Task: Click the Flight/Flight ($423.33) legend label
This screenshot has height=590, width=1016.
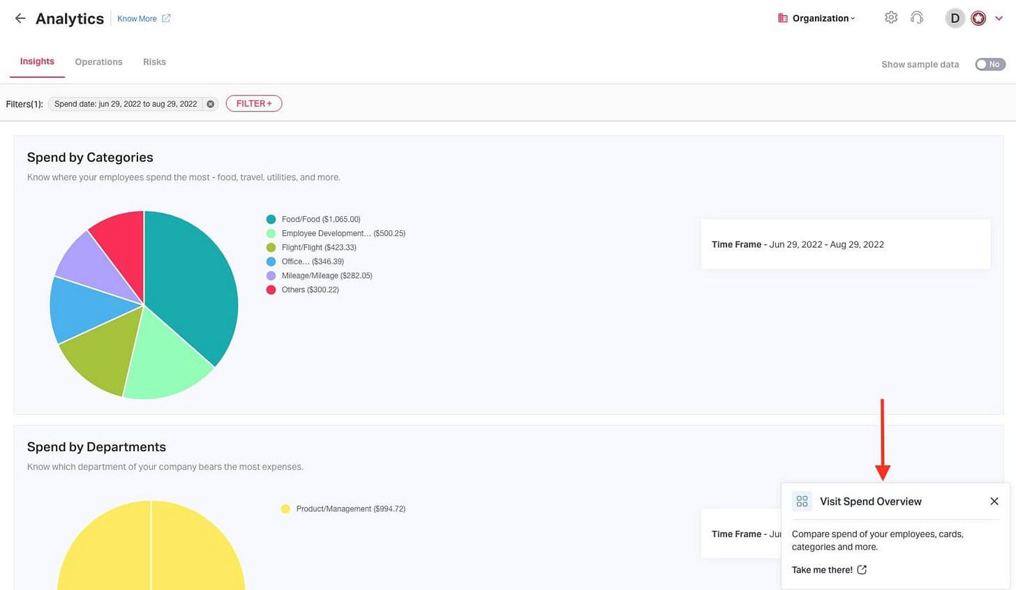Action: [319, 248]
